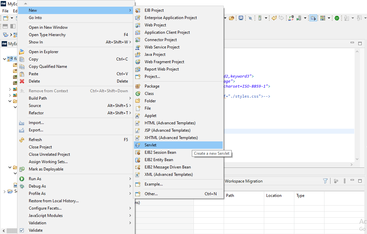Click the Report Web Project icon
367x234 pixels.
coord(138,69)
